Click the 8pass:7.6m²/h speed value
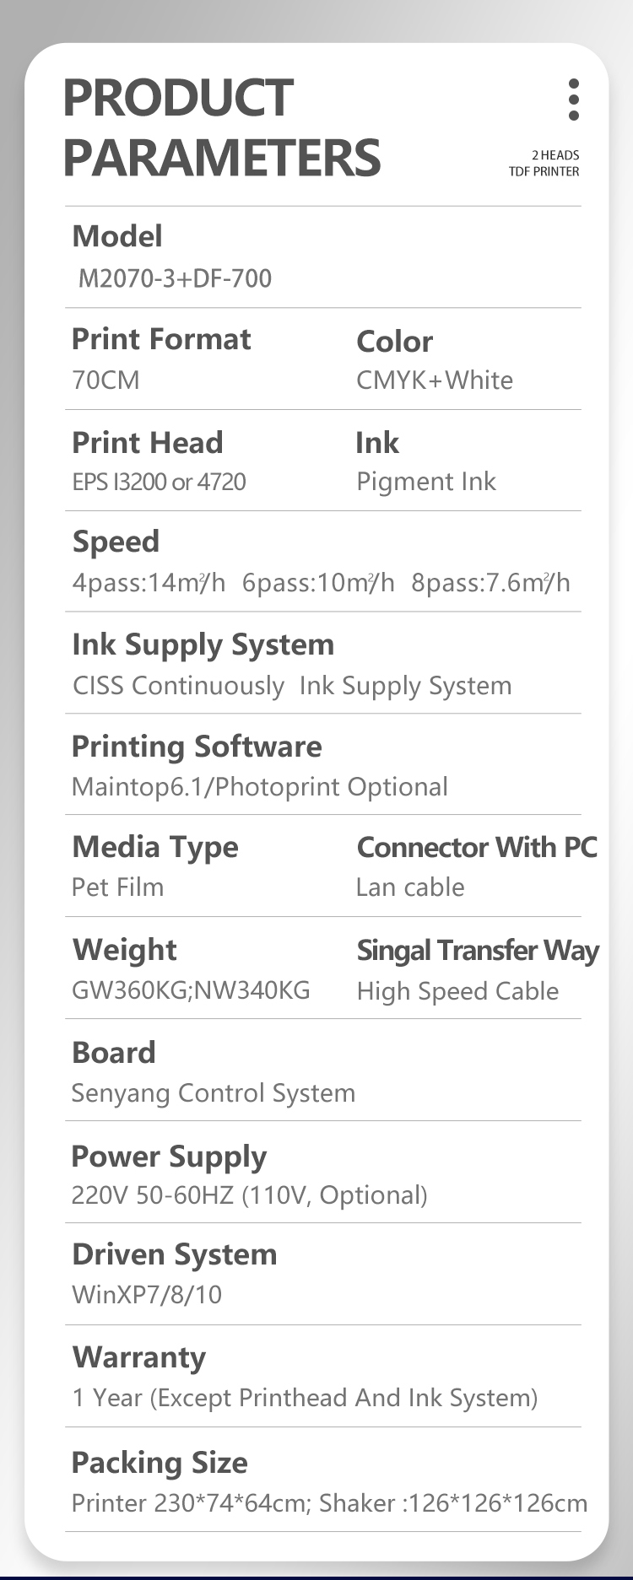 point(490,583)
